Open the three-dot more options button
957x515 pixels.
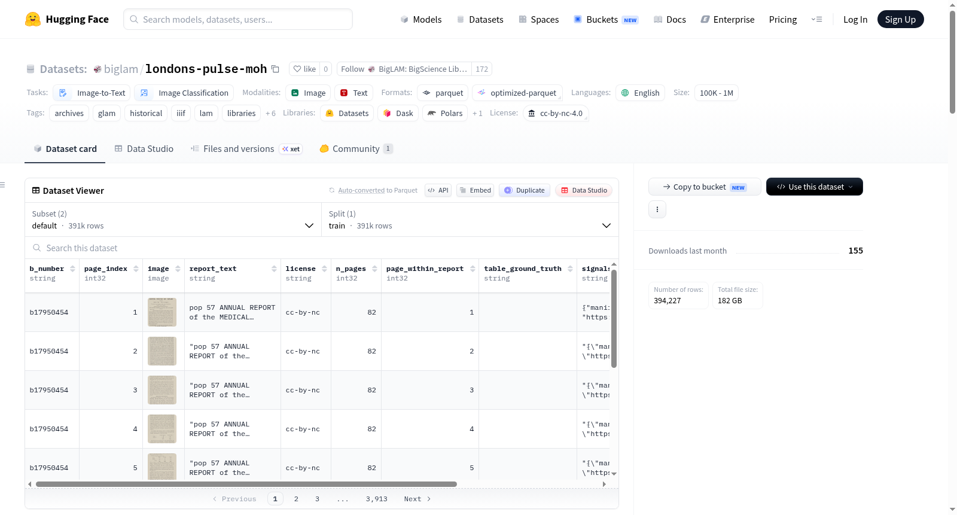click(657, 209)
